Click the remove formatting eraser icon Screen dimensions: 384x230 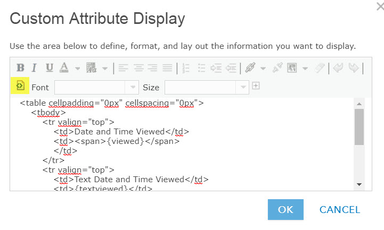tap(320, 68)
